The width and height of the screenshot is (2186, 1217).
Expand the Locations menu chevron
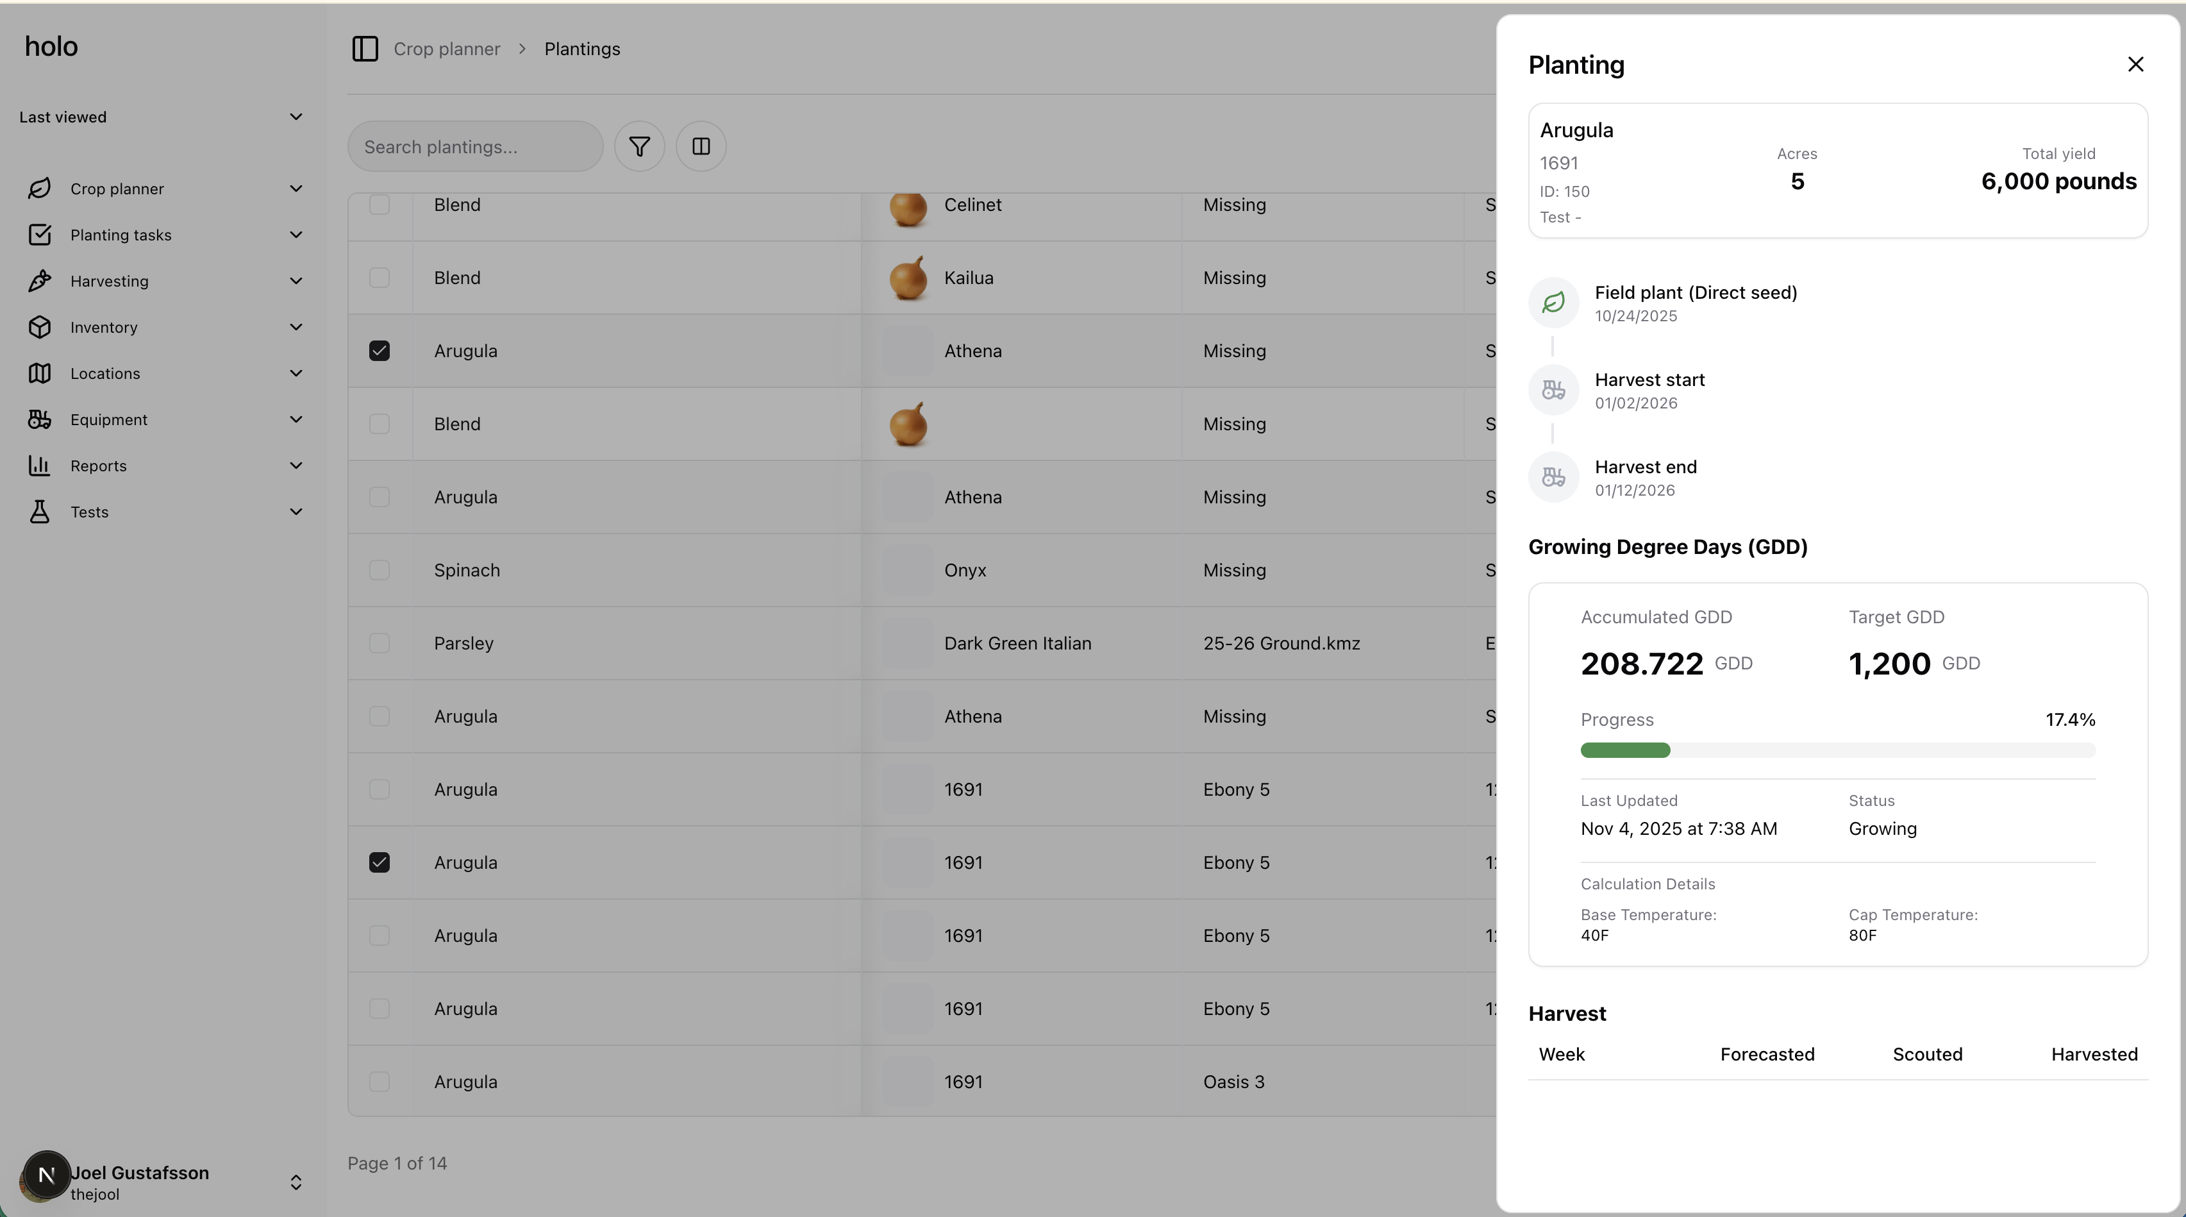tap(296, 373)
